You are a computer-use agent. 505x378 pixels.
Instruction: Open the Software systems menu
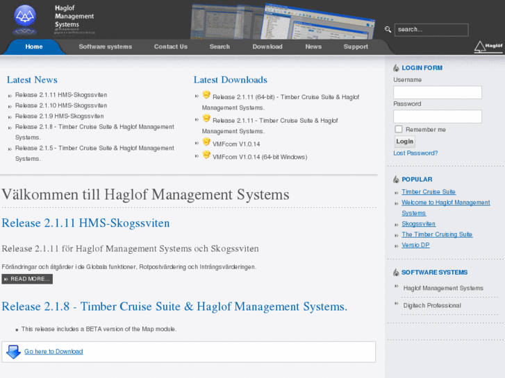(106, 46)
